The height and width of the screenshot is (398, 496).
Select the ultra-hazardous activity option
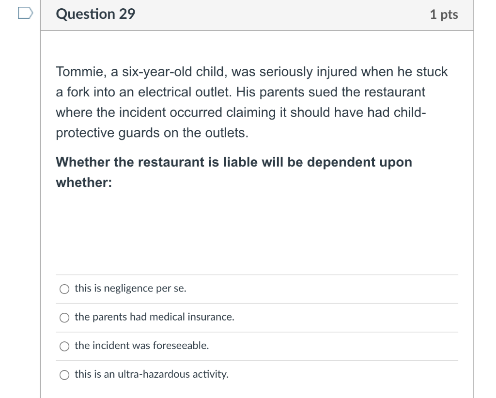tap(63, 374)
